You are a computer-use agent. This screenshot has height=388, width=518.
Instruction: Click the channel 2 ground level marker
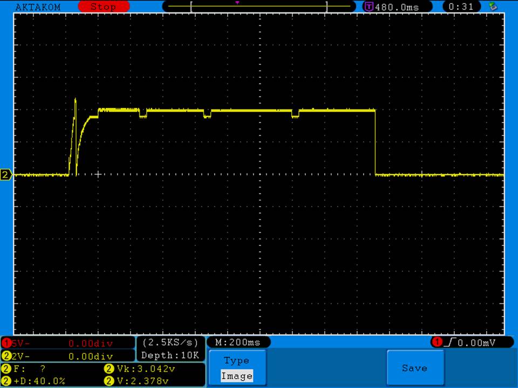6,175
